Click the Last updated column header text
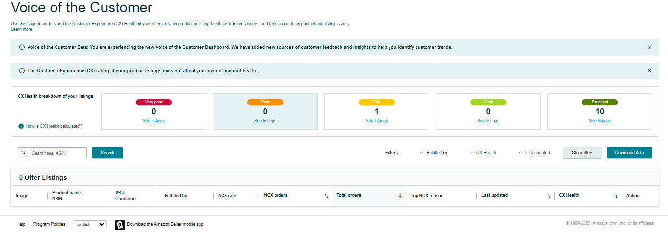Viewport: 668px width, 235px height. click(x=495, y=195)
